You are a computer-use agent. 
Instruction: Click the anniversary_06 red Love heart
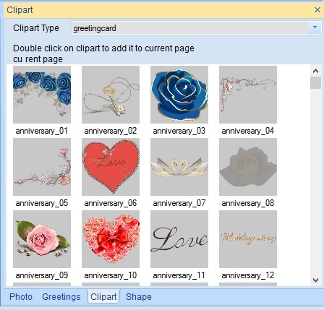(111, 167)
